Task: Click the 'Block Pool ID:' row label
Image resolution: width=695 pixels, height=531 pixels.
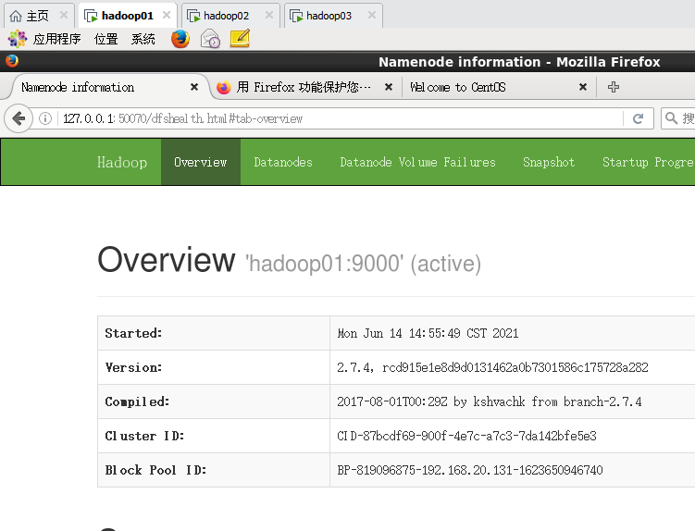Action: (x=155, y=470)
